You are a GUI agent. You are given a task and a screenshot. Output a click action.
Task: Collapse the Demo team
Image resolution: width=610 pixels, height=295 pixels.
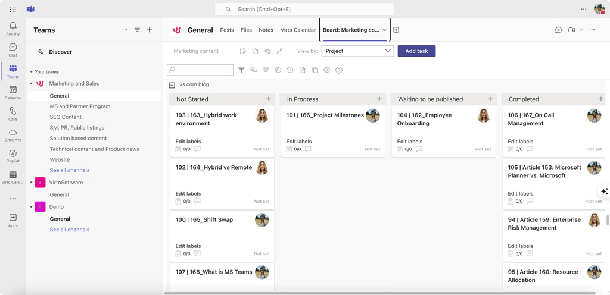pos(31,207)
